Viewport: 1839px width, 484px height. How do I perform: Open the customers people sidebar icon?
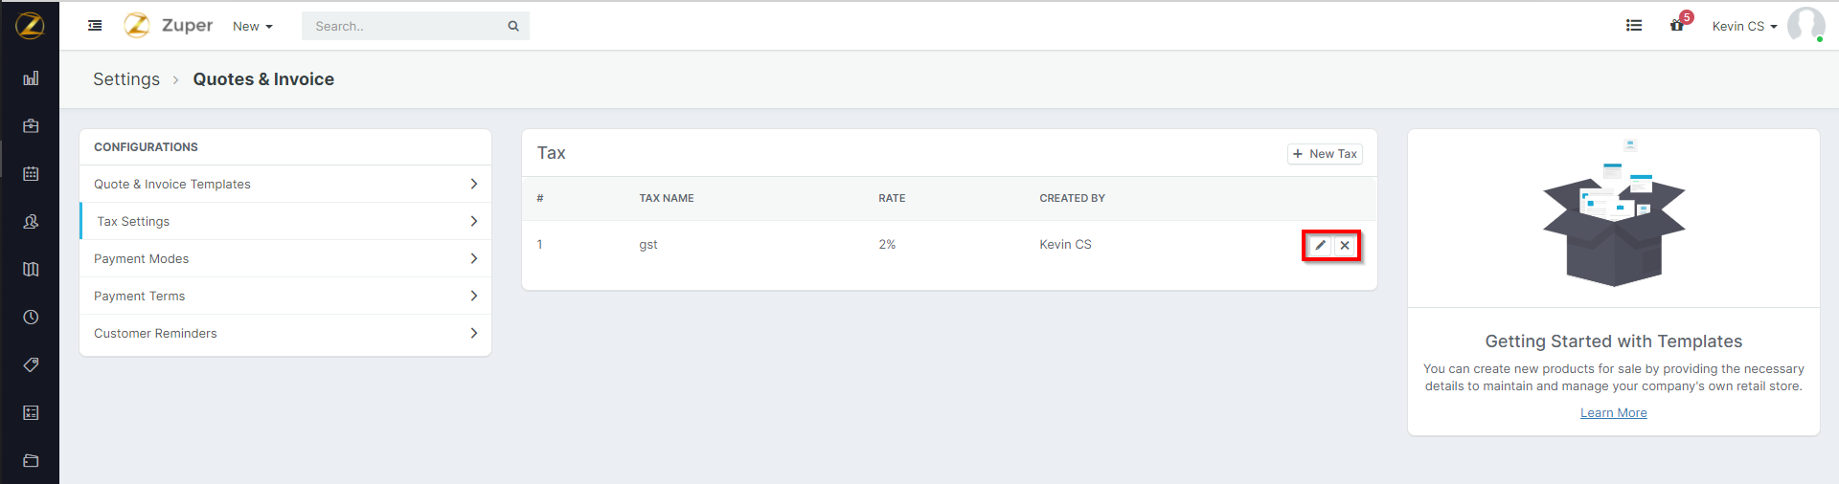tap(31, 222)
